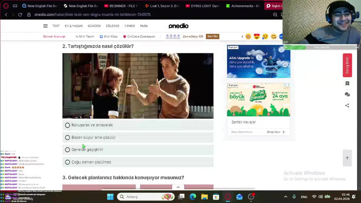361x203 pixels.
Task: Switch to the BEGINNER - FILE 1 tab
Action: (x=121, y=6)
